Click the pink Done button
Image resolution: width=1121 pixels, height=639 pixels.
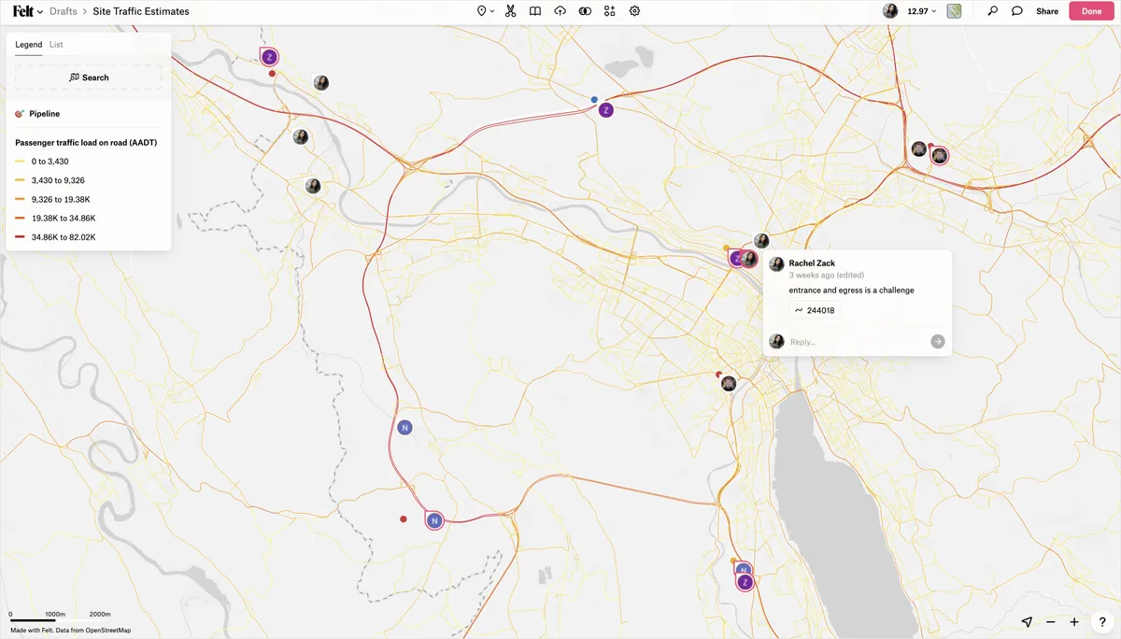pyautogui.click(x=1091, y=11)
